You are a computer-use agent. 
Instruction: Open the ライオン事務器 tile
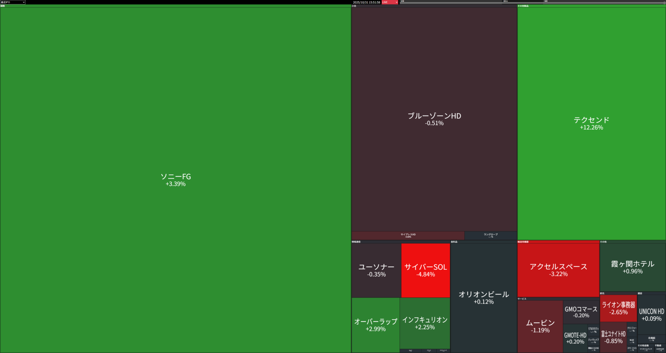point(618,308)
